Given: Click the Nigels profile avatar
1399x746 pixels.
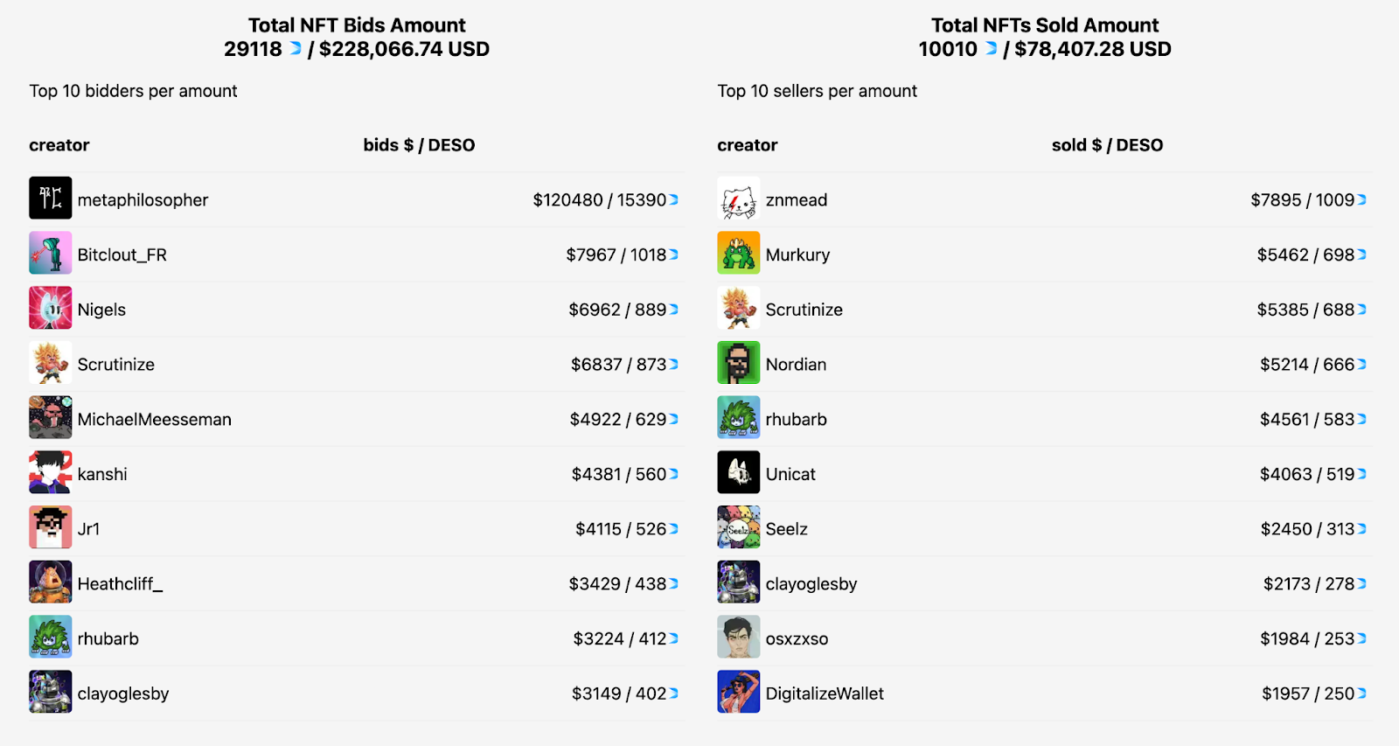Looking at the screenshot, I should coord(50,309).
